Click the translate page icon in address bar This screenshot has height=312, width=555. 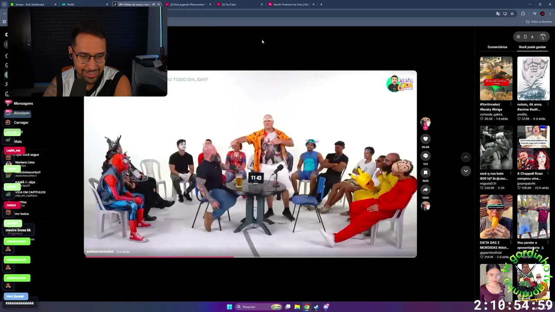pos(498,13)
